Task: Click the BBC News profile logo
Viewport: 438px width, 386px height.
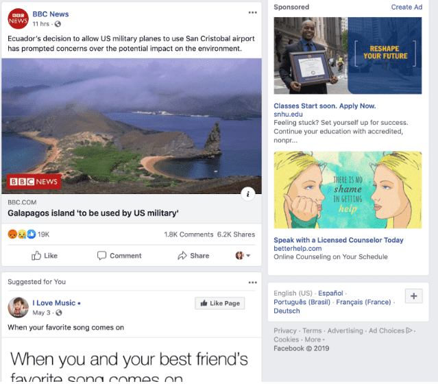Action: (18, 19)
